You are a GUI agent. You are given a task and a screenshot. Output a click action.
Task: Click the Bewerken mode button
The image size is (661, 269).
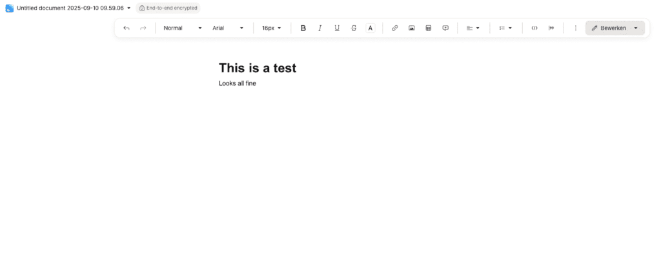pyautogui.click(x=608, y=28)
